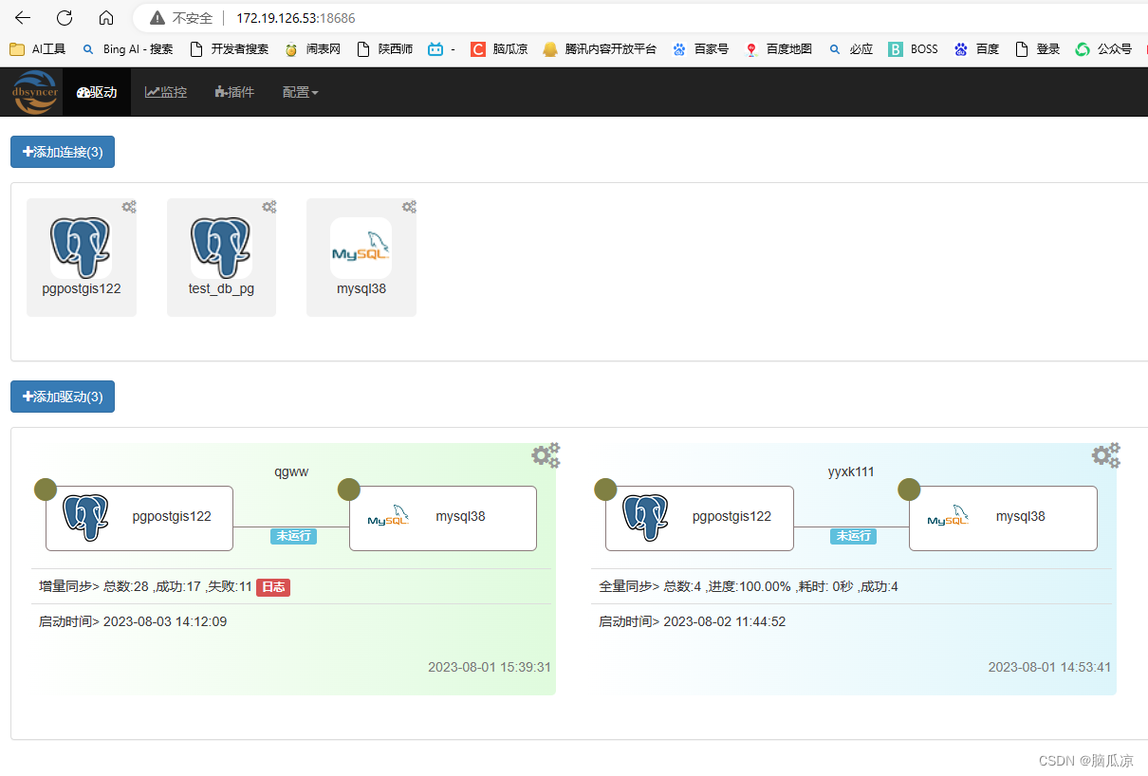Viewport: 1148px width, 776px height.
Task: Open settings gear on mysql38 connection card
Action: (408, 207)
